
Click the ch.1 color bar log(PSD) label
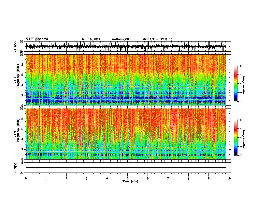click(x=244, y=85)
